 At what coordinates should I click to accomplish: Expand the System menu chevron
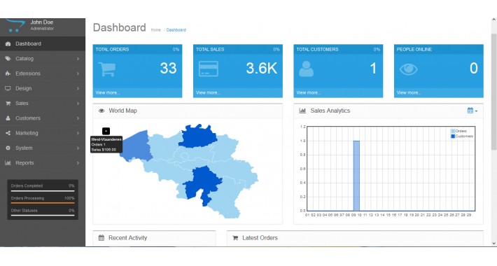(78, 148)
